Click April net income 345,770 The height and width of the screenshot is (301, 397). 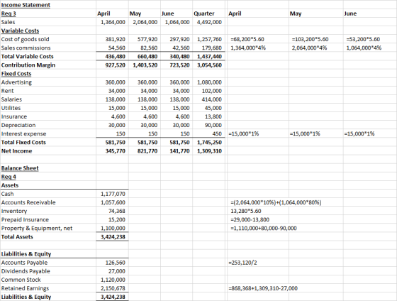click(x=115, y=151)
